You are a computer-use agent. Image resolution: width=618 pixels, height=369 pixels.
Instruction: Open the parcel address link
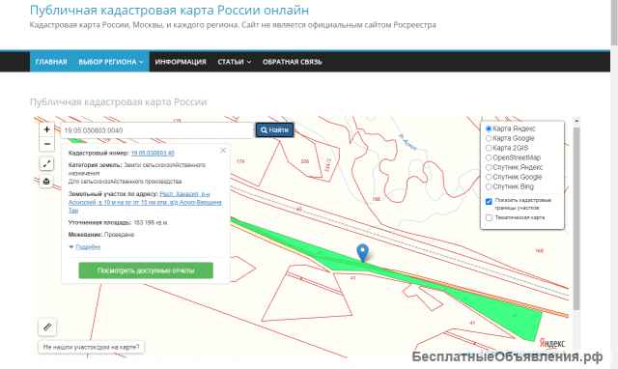click(146, 202)
